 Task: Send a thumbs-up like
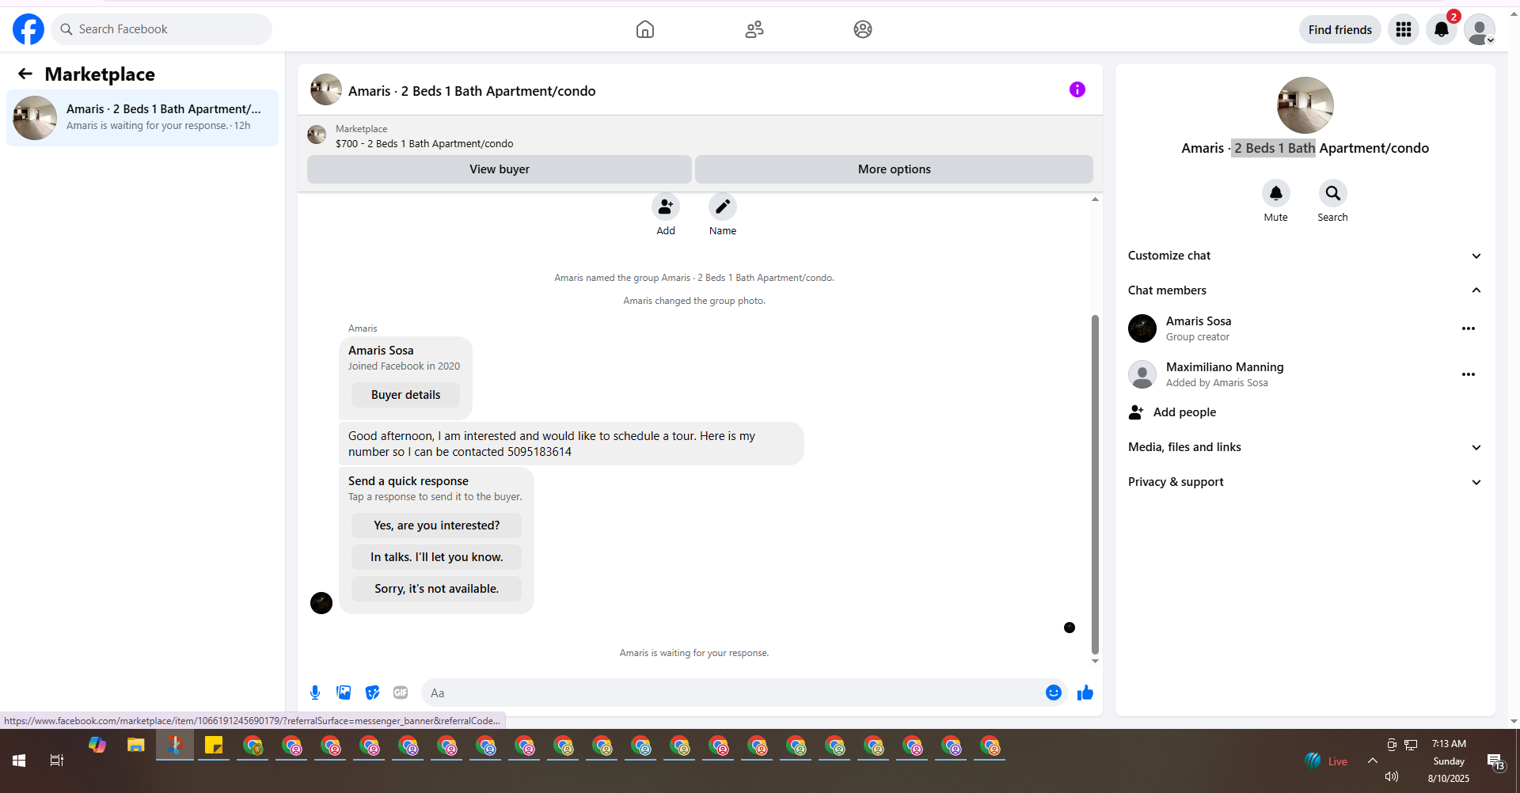click(1085, 692)
